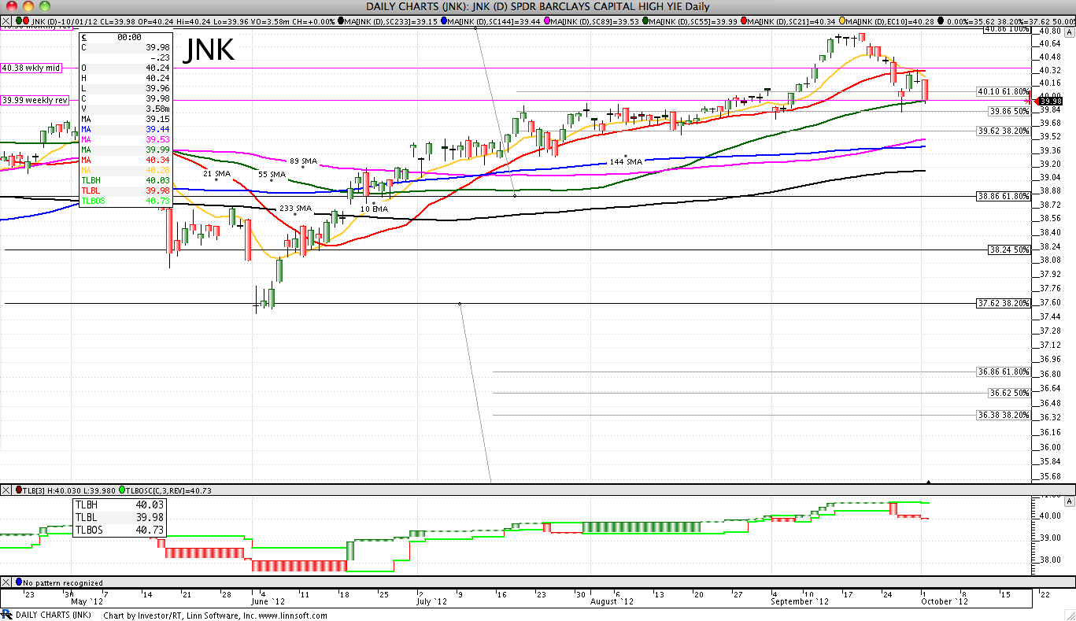This screenshot has width=1076, height=621.
Task: Click the September '12 label on time axis
Action: (x=800, y=601)
